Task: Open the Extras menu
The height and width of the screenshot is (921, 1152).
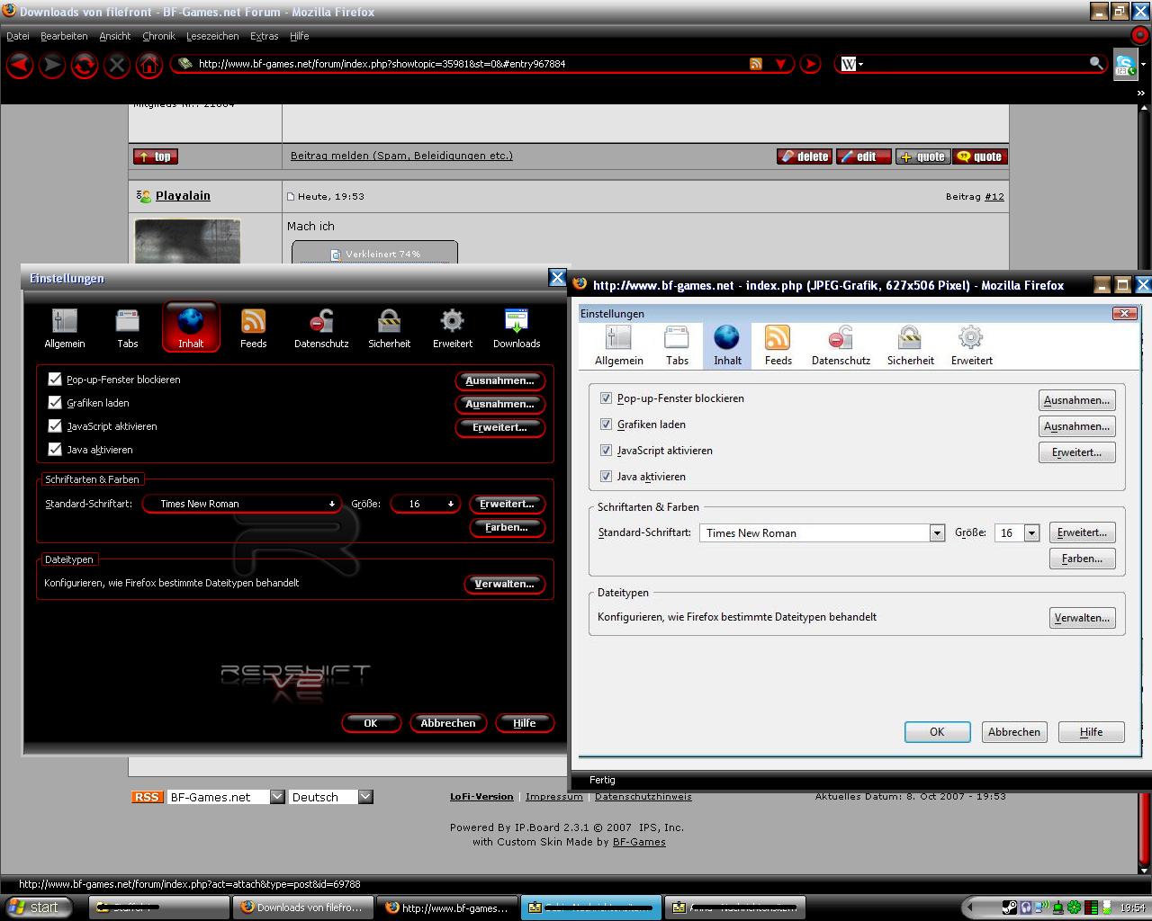Action: click(264, 36)
